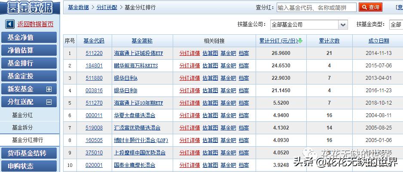
Task: Open fund code 511880
Action: click(94, 78)
